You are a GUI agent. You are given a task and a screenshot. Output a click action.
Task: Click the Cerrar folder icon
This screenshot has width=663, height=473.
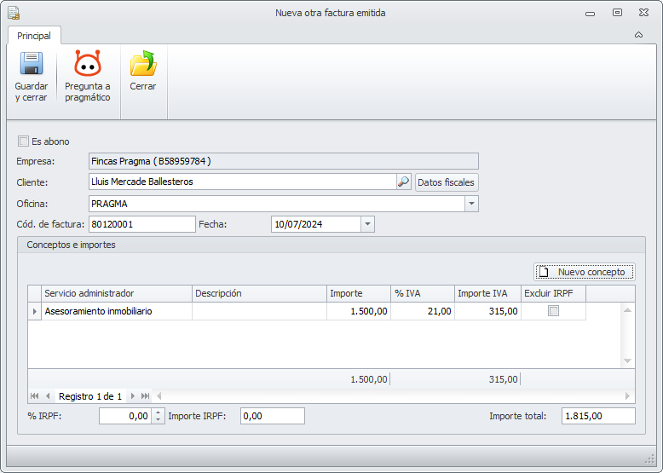(x=143, y=65)
